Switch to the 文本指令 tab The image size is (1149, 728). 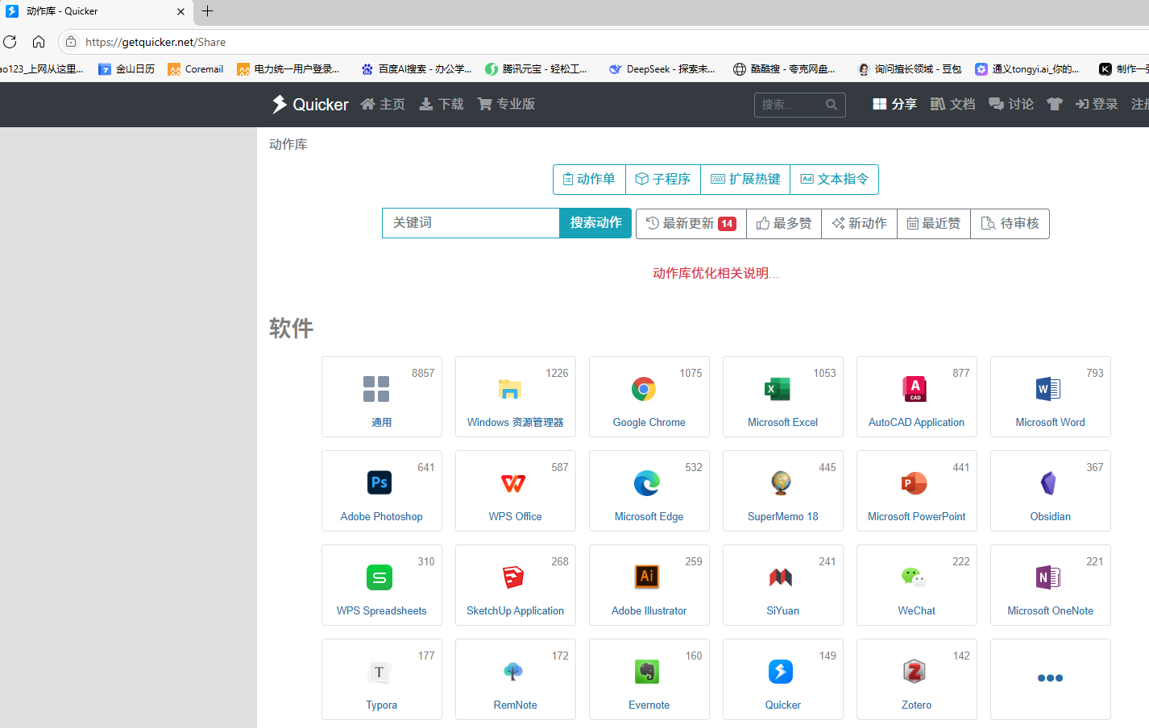(835, 179)
